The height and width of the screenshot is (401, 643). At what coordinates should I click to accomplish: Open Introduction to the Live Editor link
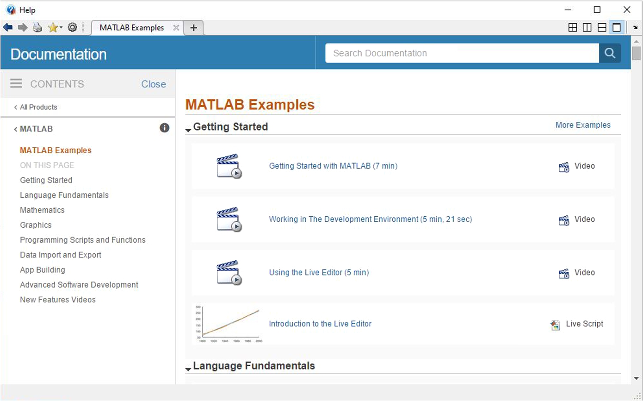[x=320, y=324]
